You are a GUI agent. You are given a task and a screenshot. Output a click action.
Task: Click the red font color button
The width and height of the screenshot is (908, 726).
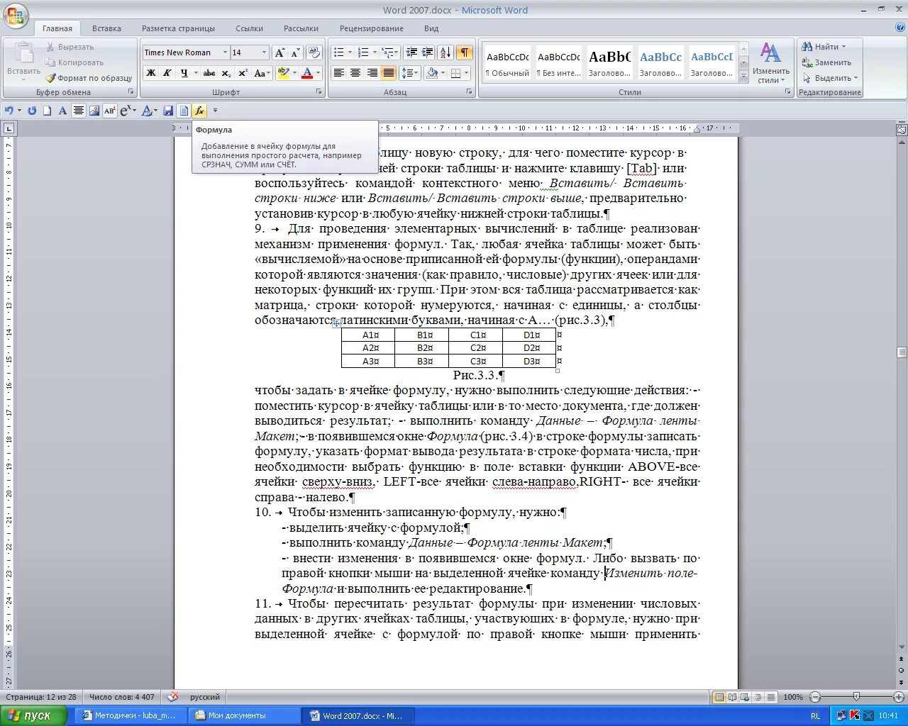coord(307,73)
